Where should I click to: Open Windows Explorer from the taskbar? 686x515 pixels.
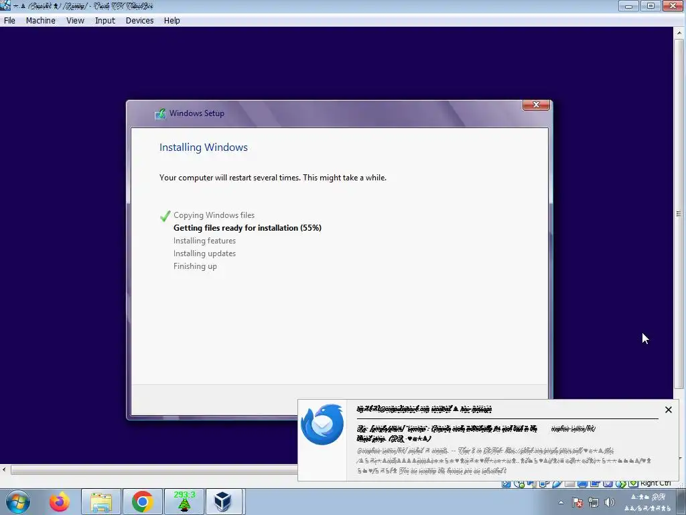point(101,502)
